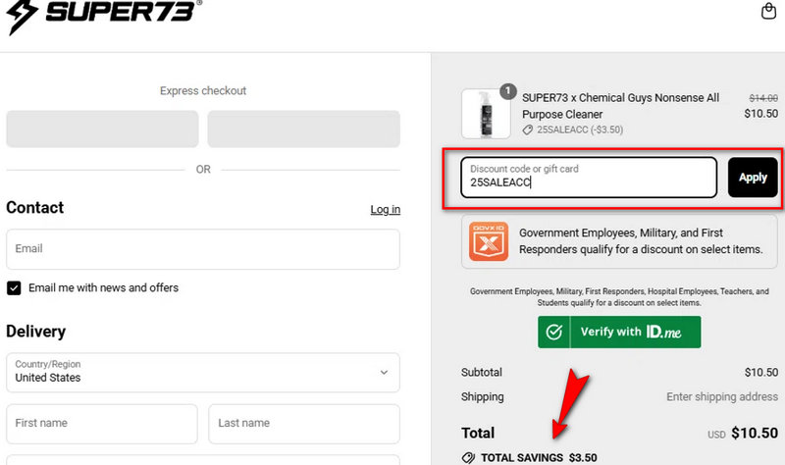Open the shopping bag cart icon
The height and width of the screenshot is (465, 785).
pos(768,12)
